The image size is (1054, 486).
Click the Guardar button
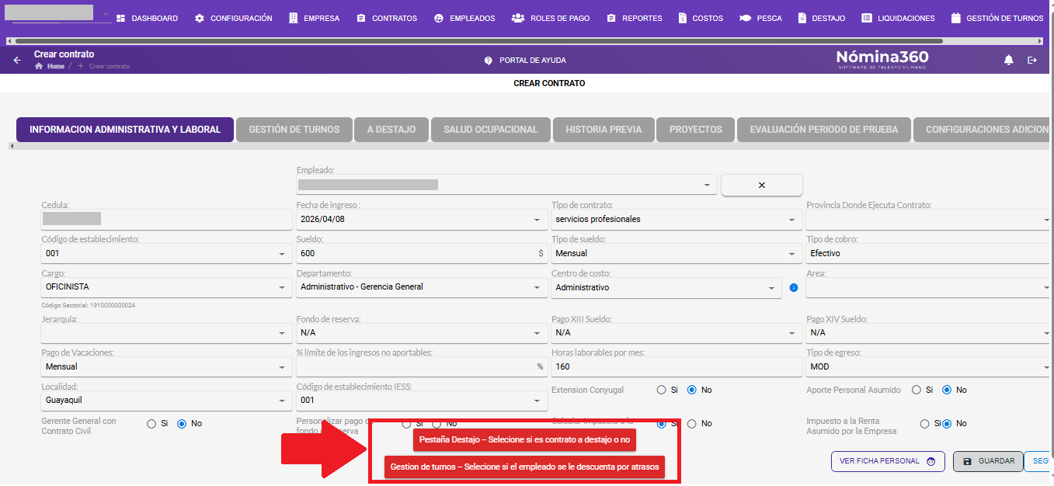click(x=988, y=461)
